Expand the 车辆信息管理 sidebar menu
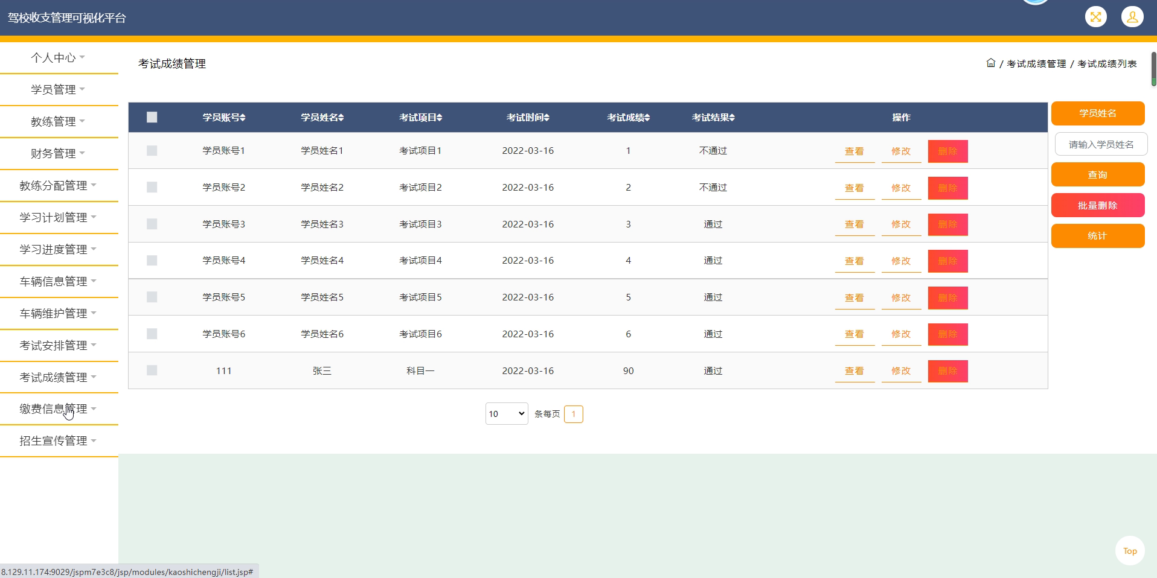Image resolution: width=1157 pixels, height=578 pixels. tap(59, 282)
